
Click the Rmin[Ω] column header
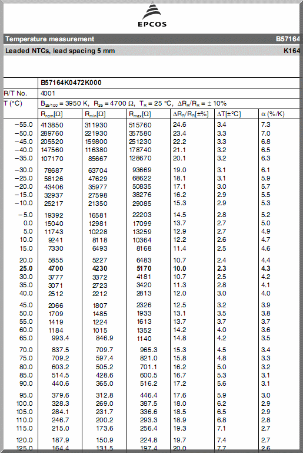[x=95, y=114]
